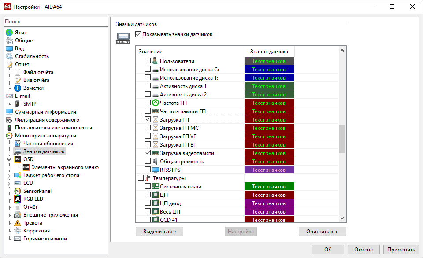Screen dimensions: 423x258
Task: Click the clock icon beside Частота обновления
Action: point(18,144)
